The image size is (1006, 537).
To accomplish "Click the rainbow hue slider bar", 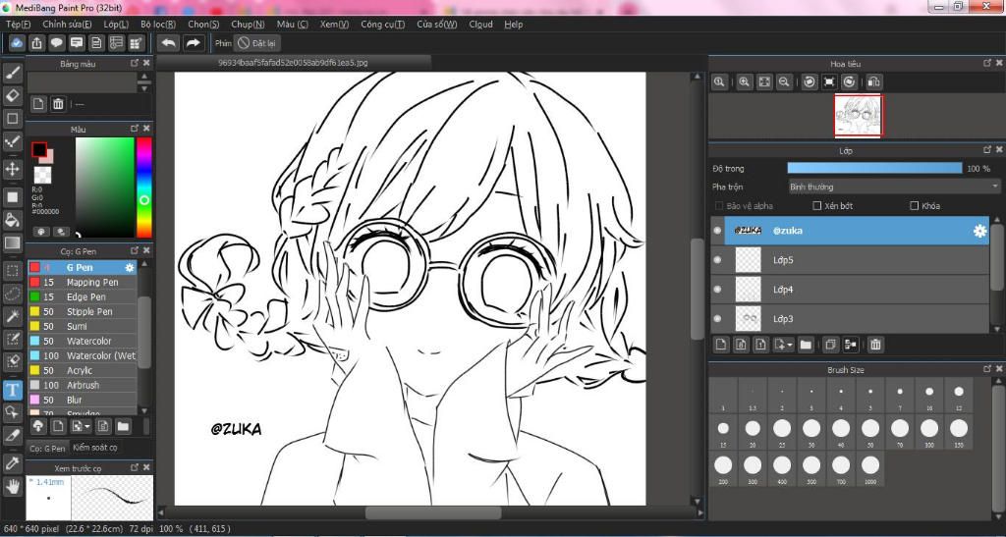I will [x=144, y=188].
